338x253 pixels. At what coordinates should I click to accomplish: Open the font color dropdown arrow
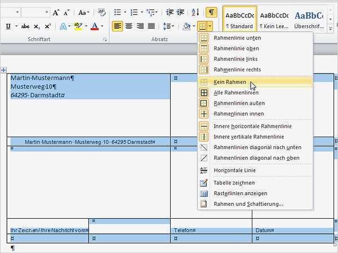coord(102,26)
